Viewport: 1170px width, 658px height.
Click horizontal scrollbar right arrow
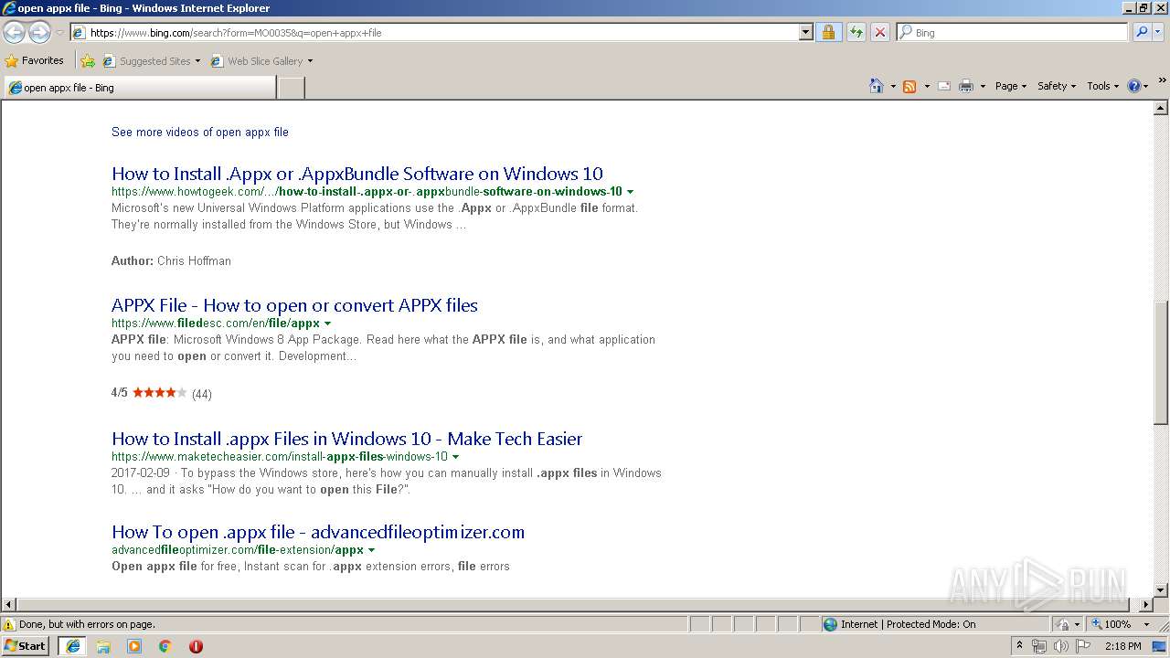coord(1146,604)
